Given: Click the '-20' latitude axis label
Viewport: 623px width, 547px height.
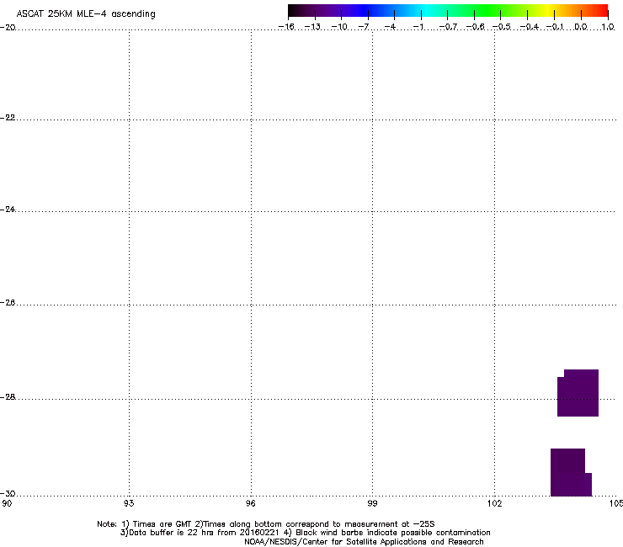Looking at the screenshot, I should coord(8,27).
